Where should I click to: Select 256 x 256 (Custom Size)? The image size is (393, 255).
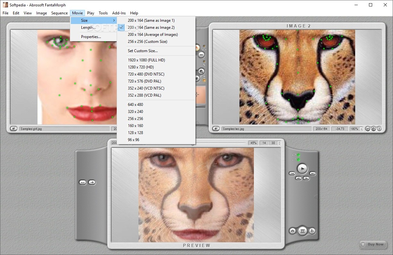click(x=156, y=42)
